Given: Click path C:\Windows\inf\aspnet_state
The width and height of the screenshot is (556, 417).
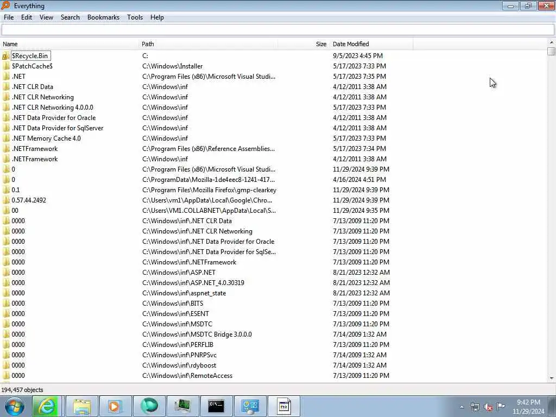Looking at the screenshot, I should pos(184,293).
